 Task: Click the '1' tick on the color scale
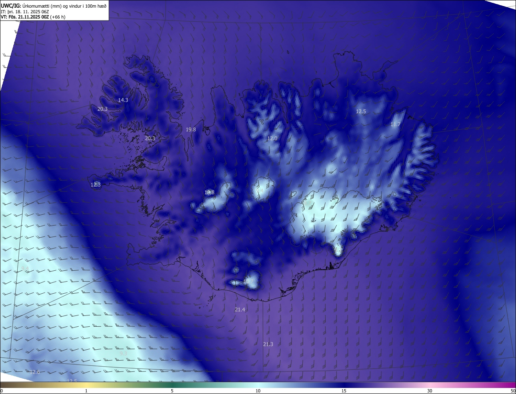pyautogui.click(x=86, y=391)
